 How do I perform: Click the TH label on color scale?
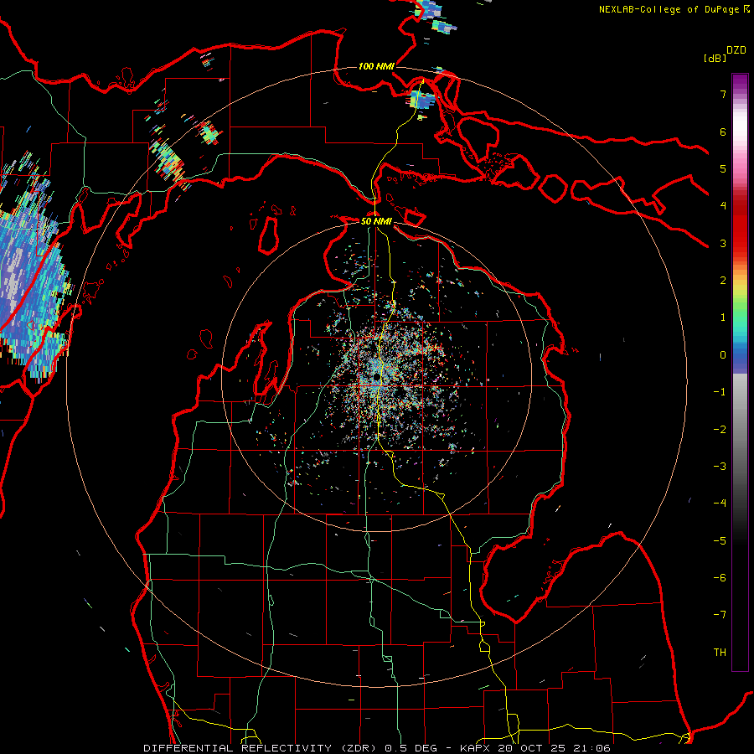[x=720, y=653]
